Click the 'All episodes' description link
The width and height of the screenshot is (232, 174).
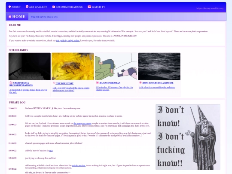point(114,89)
